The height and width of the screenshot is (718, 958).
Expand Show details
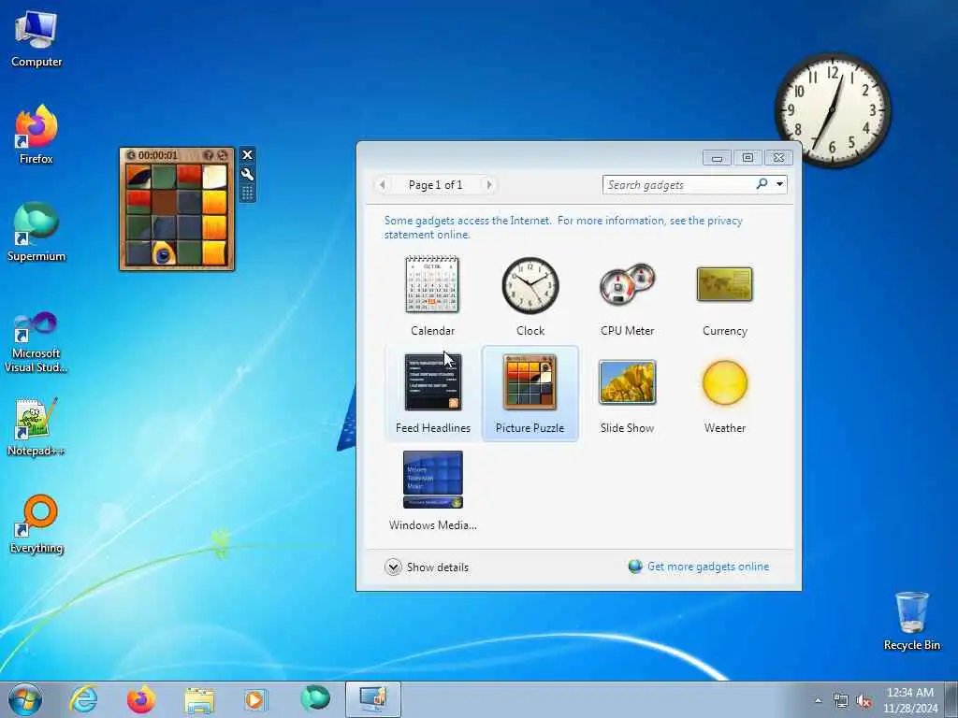[427, 567]
